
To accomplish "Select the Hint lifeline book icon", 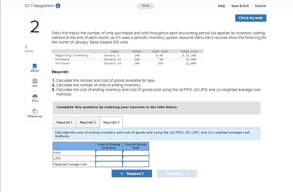I will (x=35, y=81).
